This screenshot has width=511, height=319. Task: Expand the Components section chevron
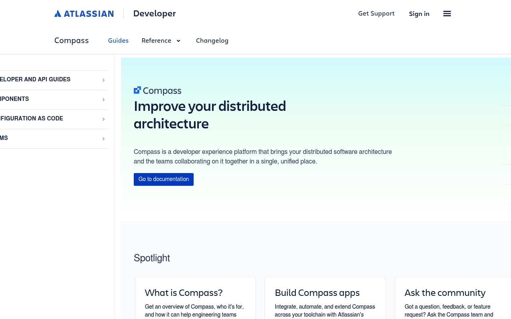(103, 100)
